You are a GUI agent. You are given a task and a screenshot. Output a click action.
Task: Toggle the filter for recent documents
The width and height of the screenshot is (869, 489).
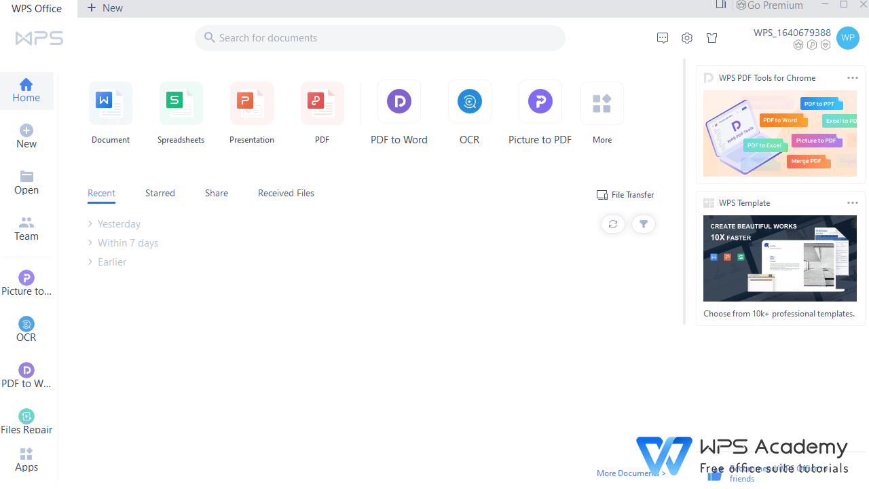point(643,223)
